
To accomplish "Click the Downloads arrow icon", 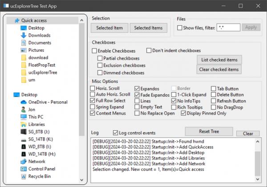I will (24, 36).
